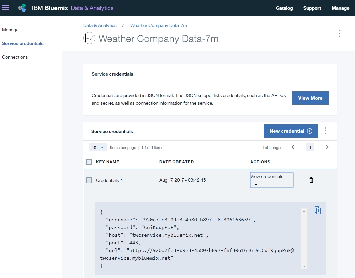Click the ACTIONS column header

(260, 162)
